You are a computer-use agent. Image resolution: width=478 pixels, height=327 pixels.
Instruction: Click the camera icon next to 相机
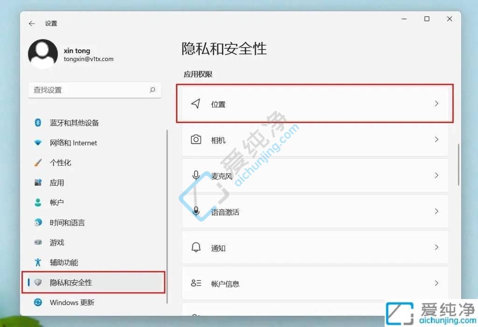click(x=197, y=139)
